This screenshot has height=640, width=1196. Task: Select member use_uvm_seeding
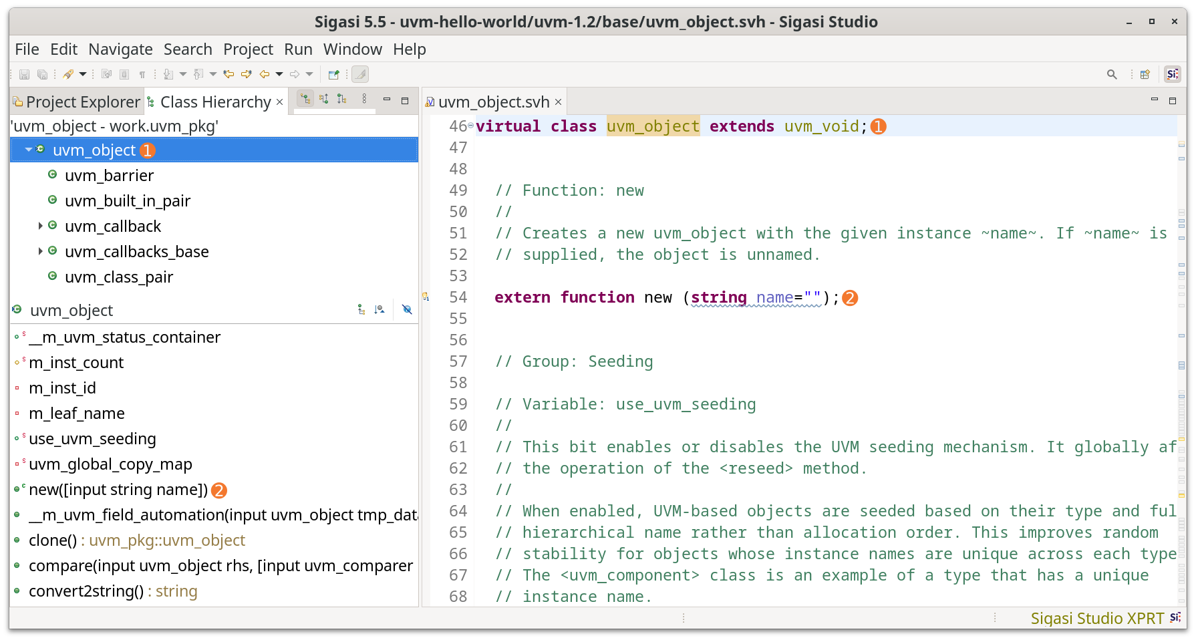click(x=92, y=439)
